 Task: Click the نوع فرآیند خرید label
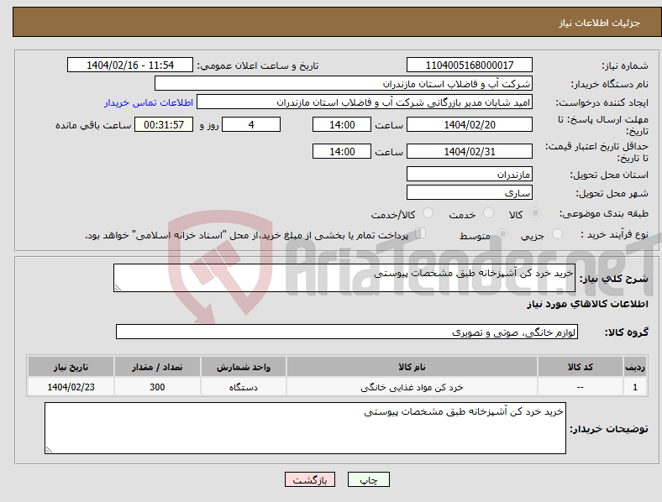pyautogui.click(x=614, y=234)
